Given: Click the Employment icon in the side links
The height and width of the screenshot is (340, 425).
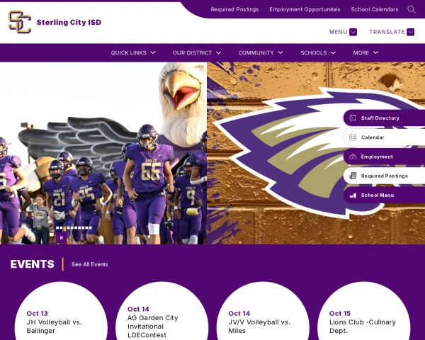Looking at the screenshot, I should click(x=353, y=157).
